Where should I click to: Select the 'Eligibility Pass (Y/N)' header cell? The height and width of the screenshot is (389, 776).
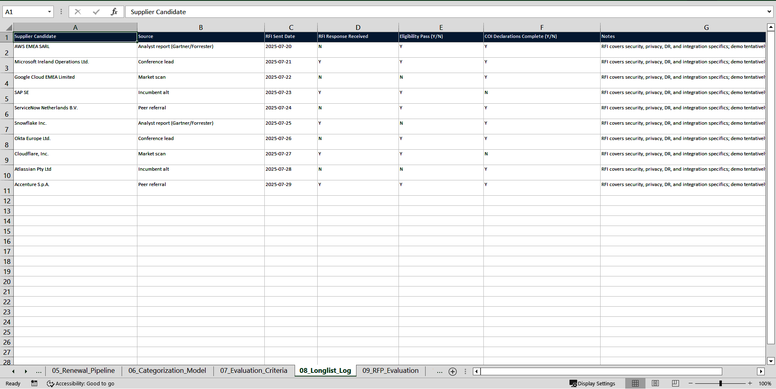[x=441, y=37]
